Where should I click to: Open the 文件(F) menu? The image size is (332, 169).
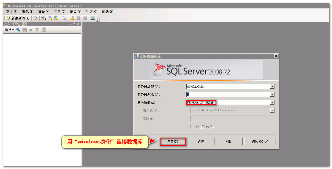coord(12,12)
